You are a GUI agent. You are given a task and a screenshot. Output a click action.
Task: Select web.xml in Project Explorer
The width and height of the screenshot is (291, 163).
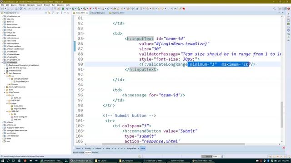click(x=17, y=120)
